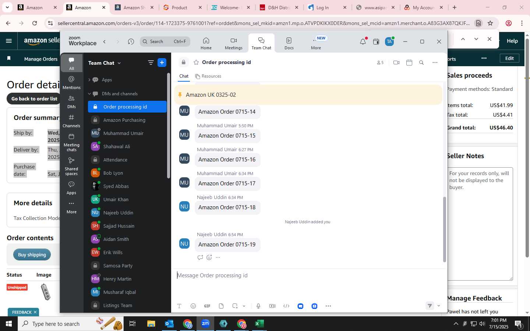
Task: Open Meeting chats in sidebar
Action: 71,142
